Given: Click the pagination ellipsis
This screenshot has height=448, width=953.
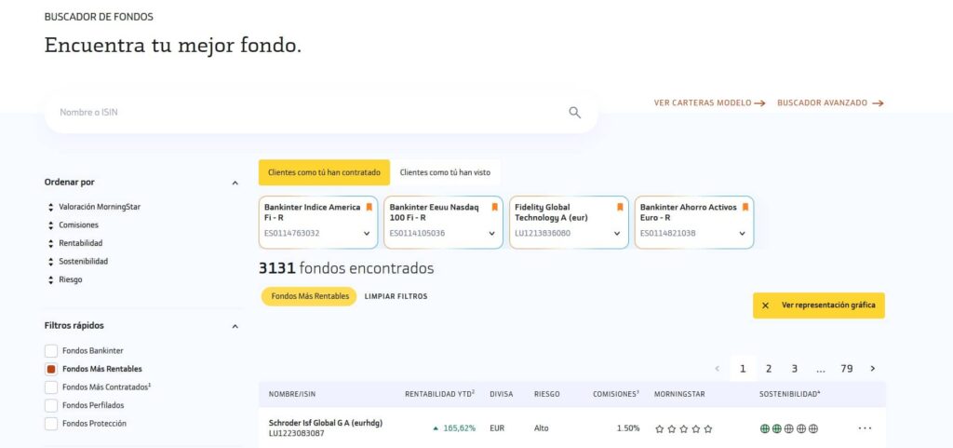Looking at the screenshot, I should [x=821, y=369].
